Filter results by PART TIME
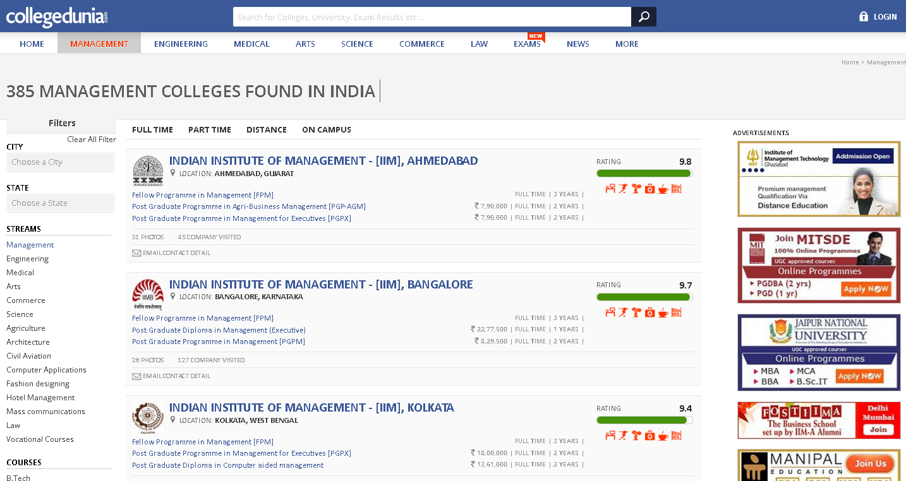The image size is (906, 481). pos(210,129)
